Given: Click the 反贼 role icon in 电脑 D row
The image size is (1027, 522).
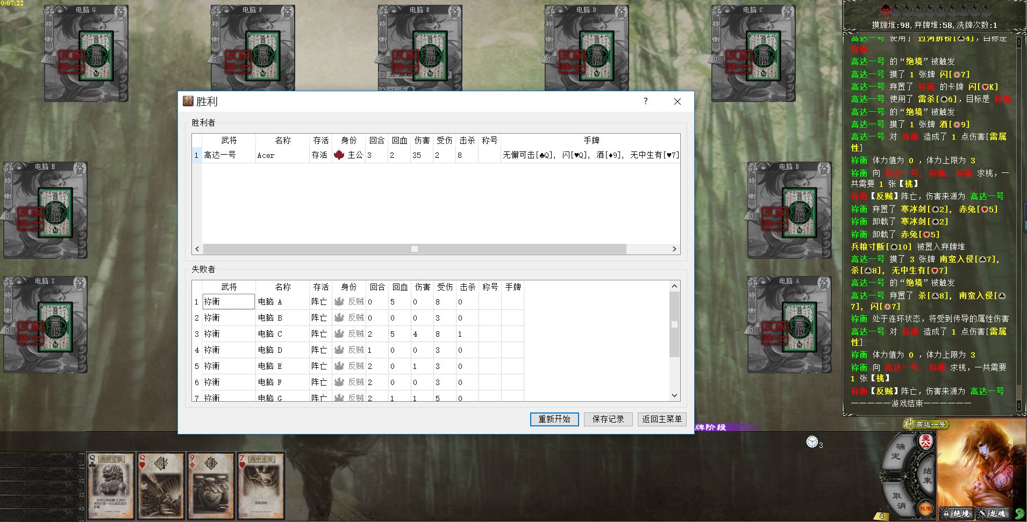Looking at the screenshot, I should [339, 350].
